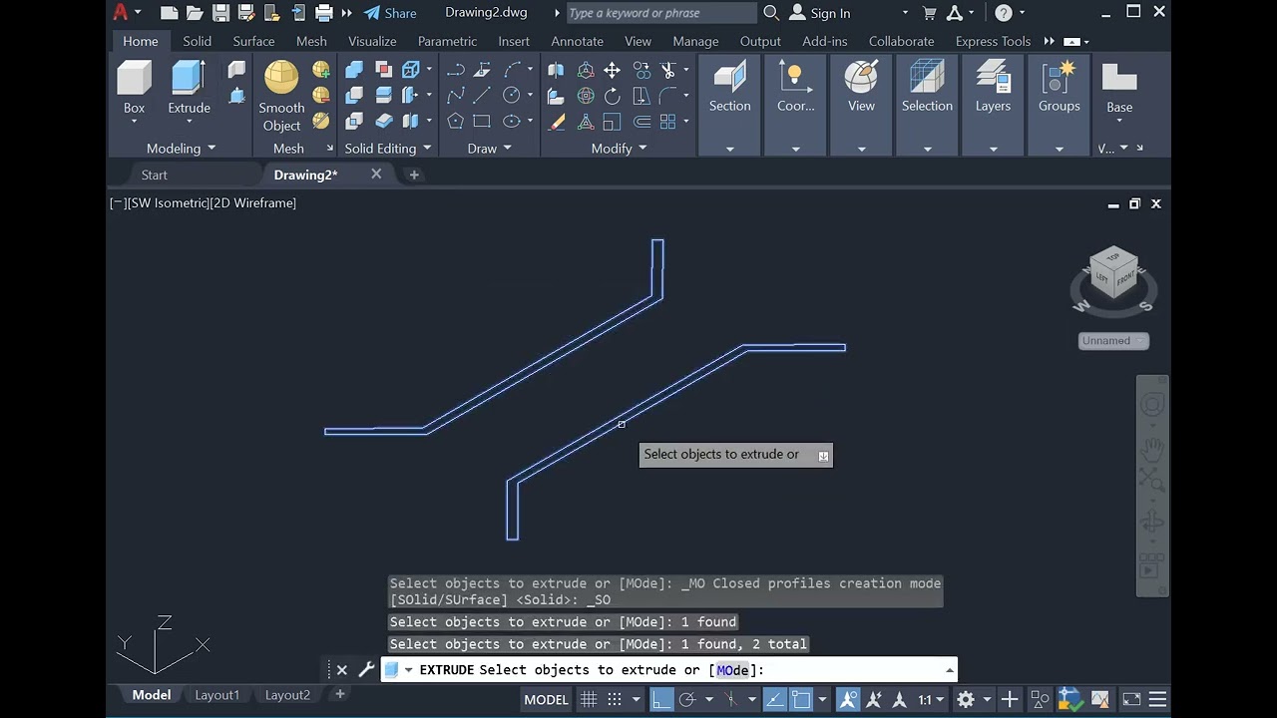Click the Smooth Object mesh icon
This screenshot has height=718, width=1277.
click(281, 80)
